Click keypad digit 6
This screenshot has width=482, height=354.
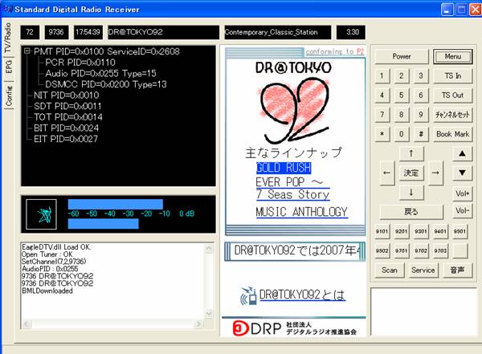pos(421,96)
